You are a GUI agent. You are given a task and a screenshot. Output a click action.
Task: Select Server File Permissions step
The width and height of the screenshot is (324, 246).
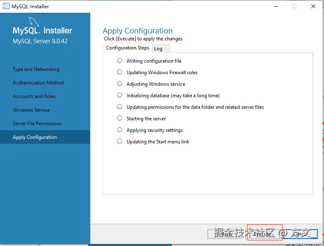[x=37, y=124]
